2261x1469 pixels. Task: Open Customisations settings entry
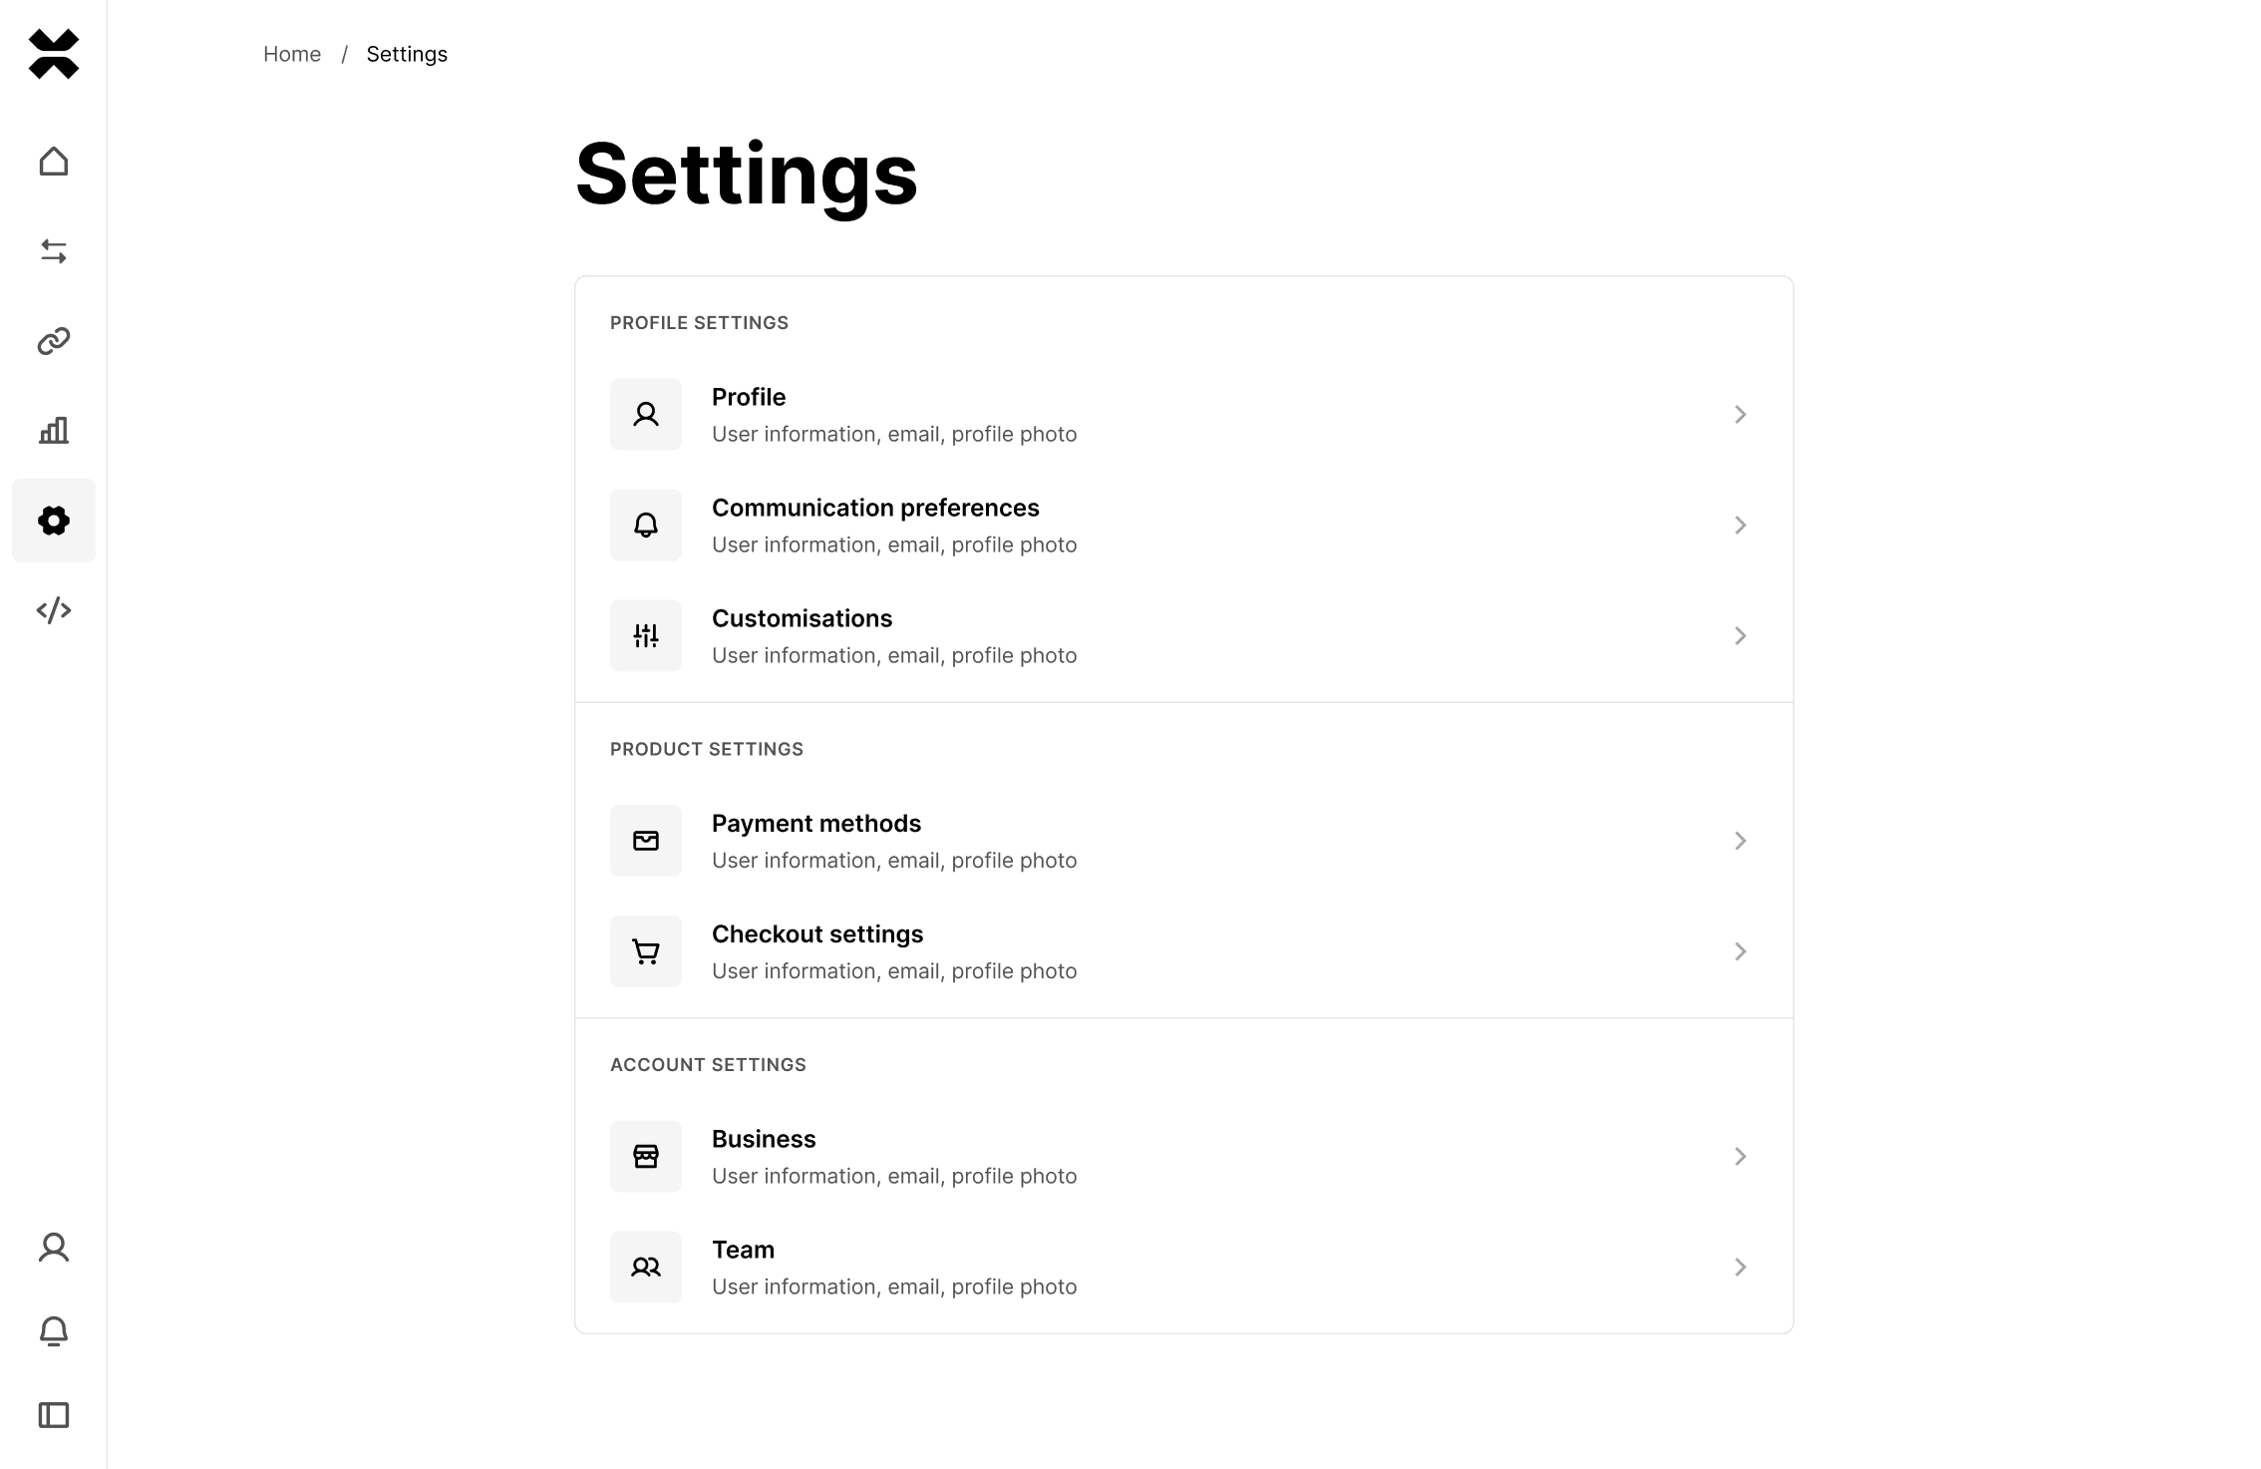(x=1183, y=636)
